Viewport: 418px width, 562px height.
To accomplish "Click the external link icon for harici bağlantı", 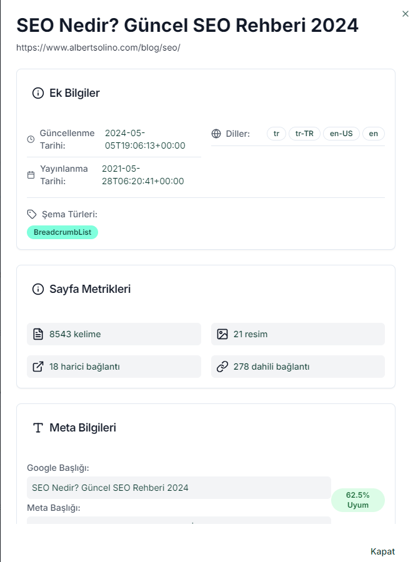I will (x=38, y=367).
